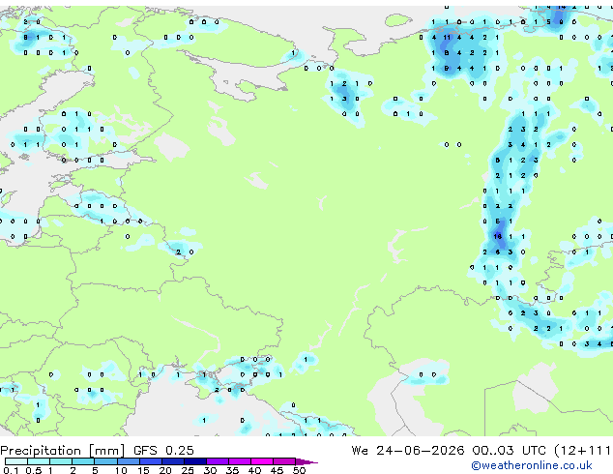
Task: Select the 35–40 mm legend color swatch
Action: 240,461
